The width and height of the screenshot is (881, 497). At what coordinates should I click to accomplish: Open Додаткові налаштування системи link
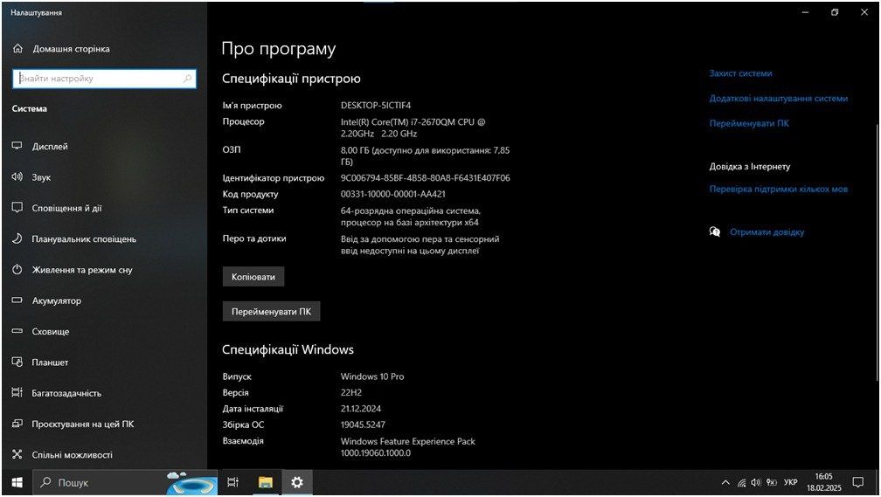778,99
